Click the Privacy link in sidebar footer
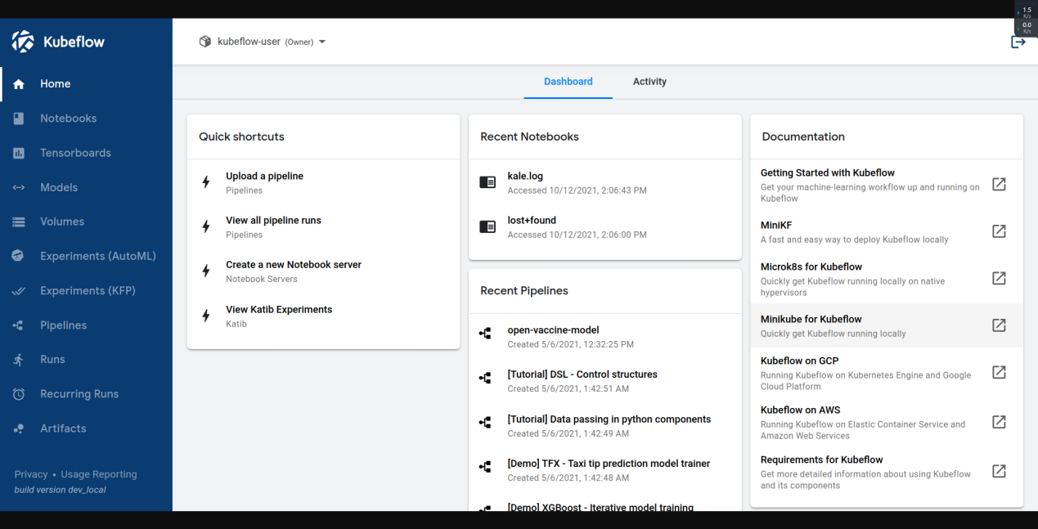The width and height of the screenshot is (1038, 529). (x=31, y=474)
